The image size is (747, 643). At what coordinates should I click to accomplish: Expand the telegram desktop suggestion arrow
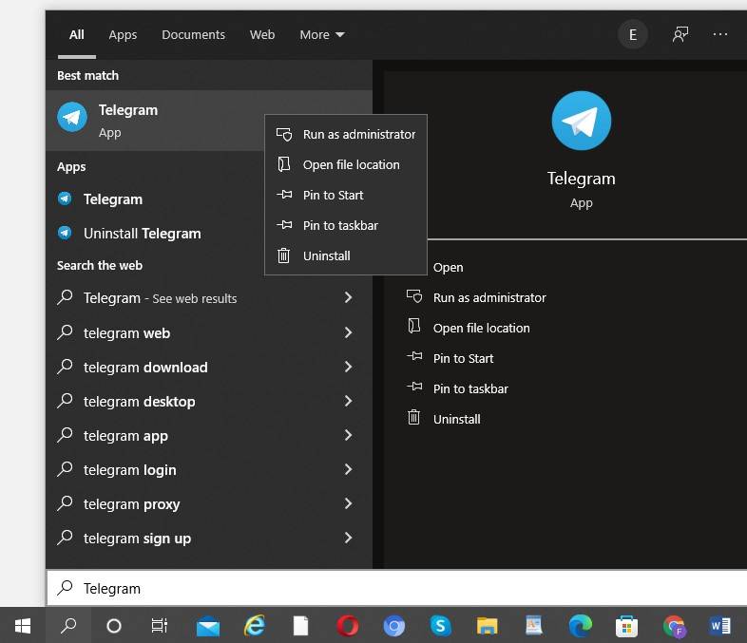(x=348, y=401)
